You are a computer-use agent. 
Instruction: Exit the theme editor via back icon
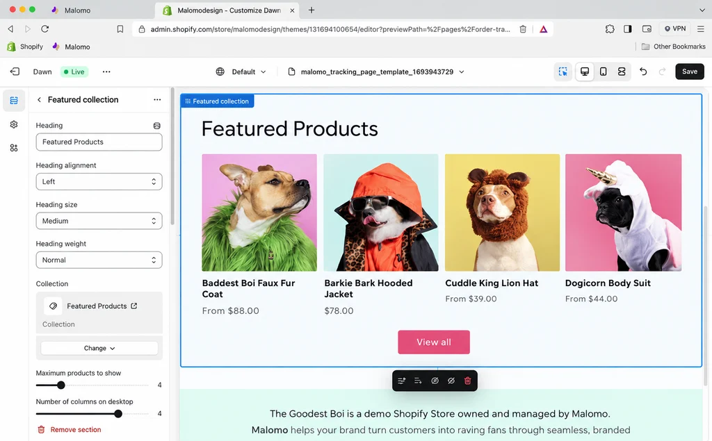pyautogui.click(x=15, y=72)
